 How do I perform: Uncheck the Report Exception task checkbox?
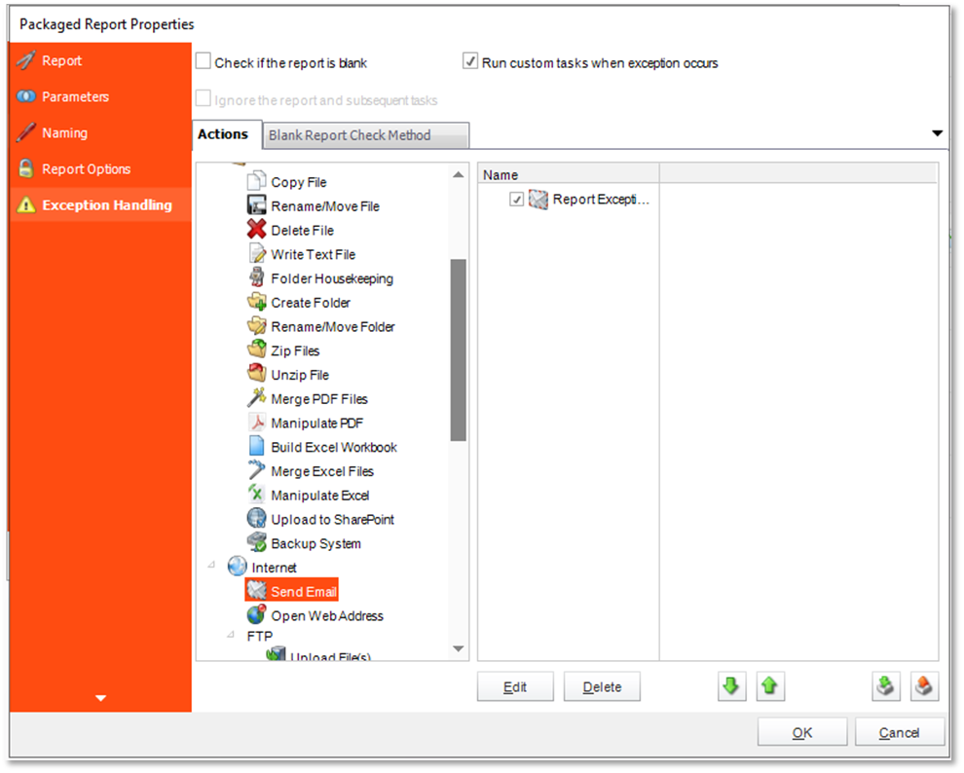(516, 199)
